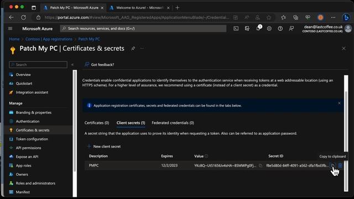Open the Certificates (0) tab

point(97,123)
